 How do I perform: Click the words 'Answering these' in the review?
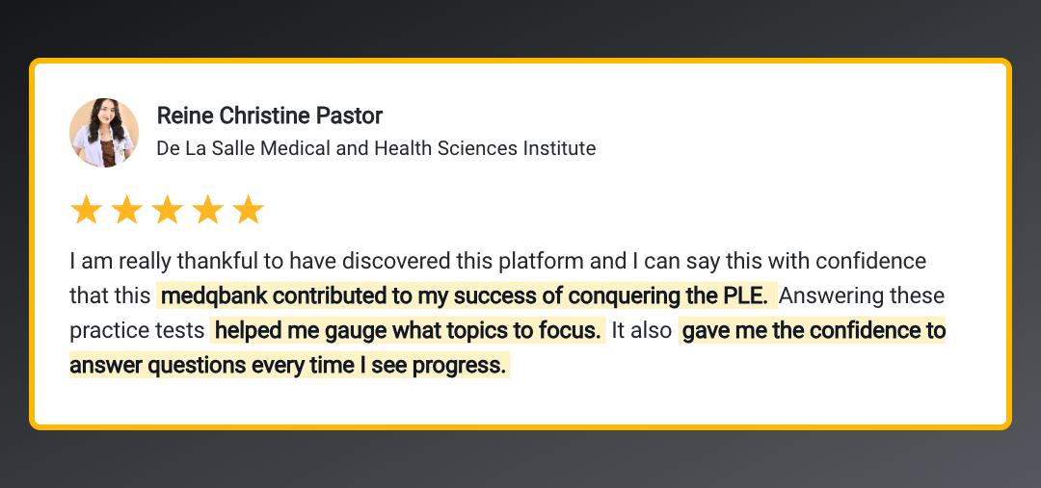(x=862, y=295)
